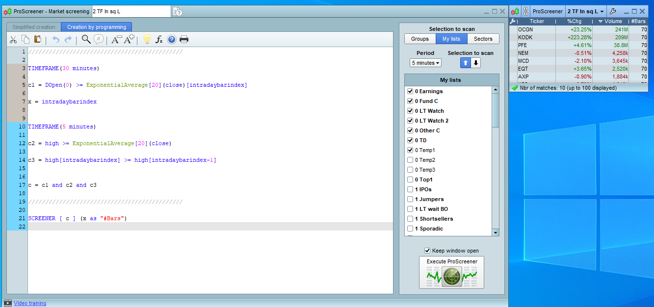The image size is (654, 307).
Task: Undo last edit in code editor
Action: pyautogui.click(x=56, y=40)
